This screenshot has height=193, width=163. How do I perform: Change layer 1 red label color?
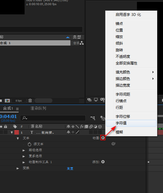(x=16, y=132)
